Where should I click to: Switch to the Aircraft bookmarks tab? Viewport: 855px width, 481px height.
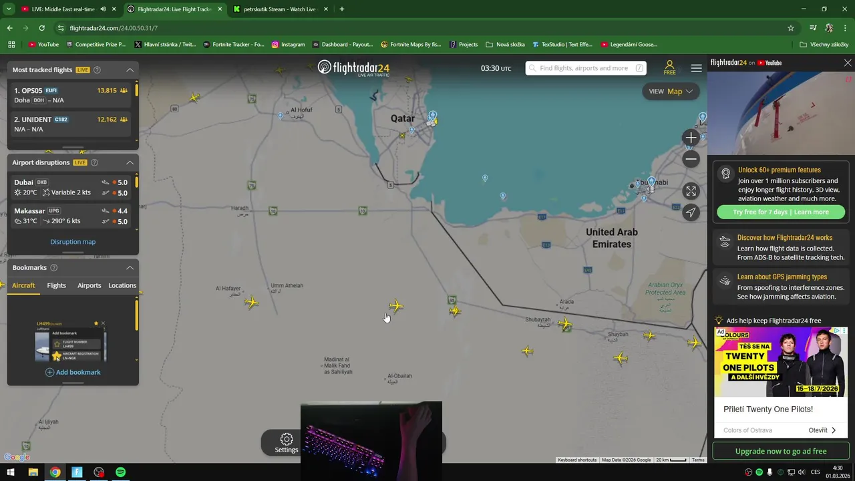point(23,285)
